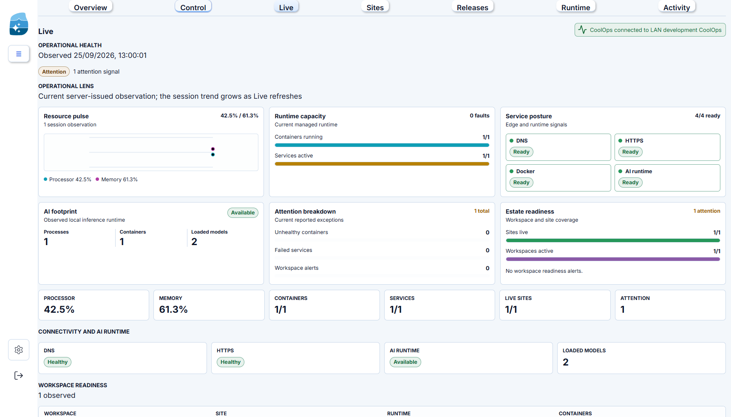Click the SERVICES 1/1 metric tile
This screenshot has width=731, height=417.
click(439, 305)
